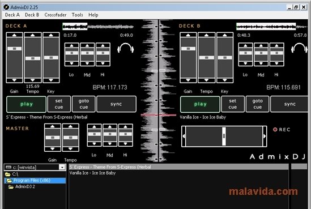The height and width of the screenshot is (209, 311).
Task: Go to cue on Deck A
Action: tap(84, 104)
